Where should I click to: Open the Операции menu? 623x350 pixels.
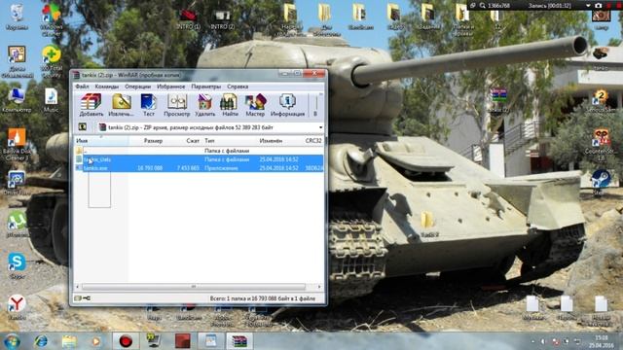point(137,87)
